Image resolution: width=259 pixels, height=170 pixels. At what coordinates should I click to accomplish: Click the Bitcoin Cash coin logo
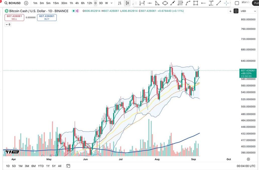click(x=7, y=11)
